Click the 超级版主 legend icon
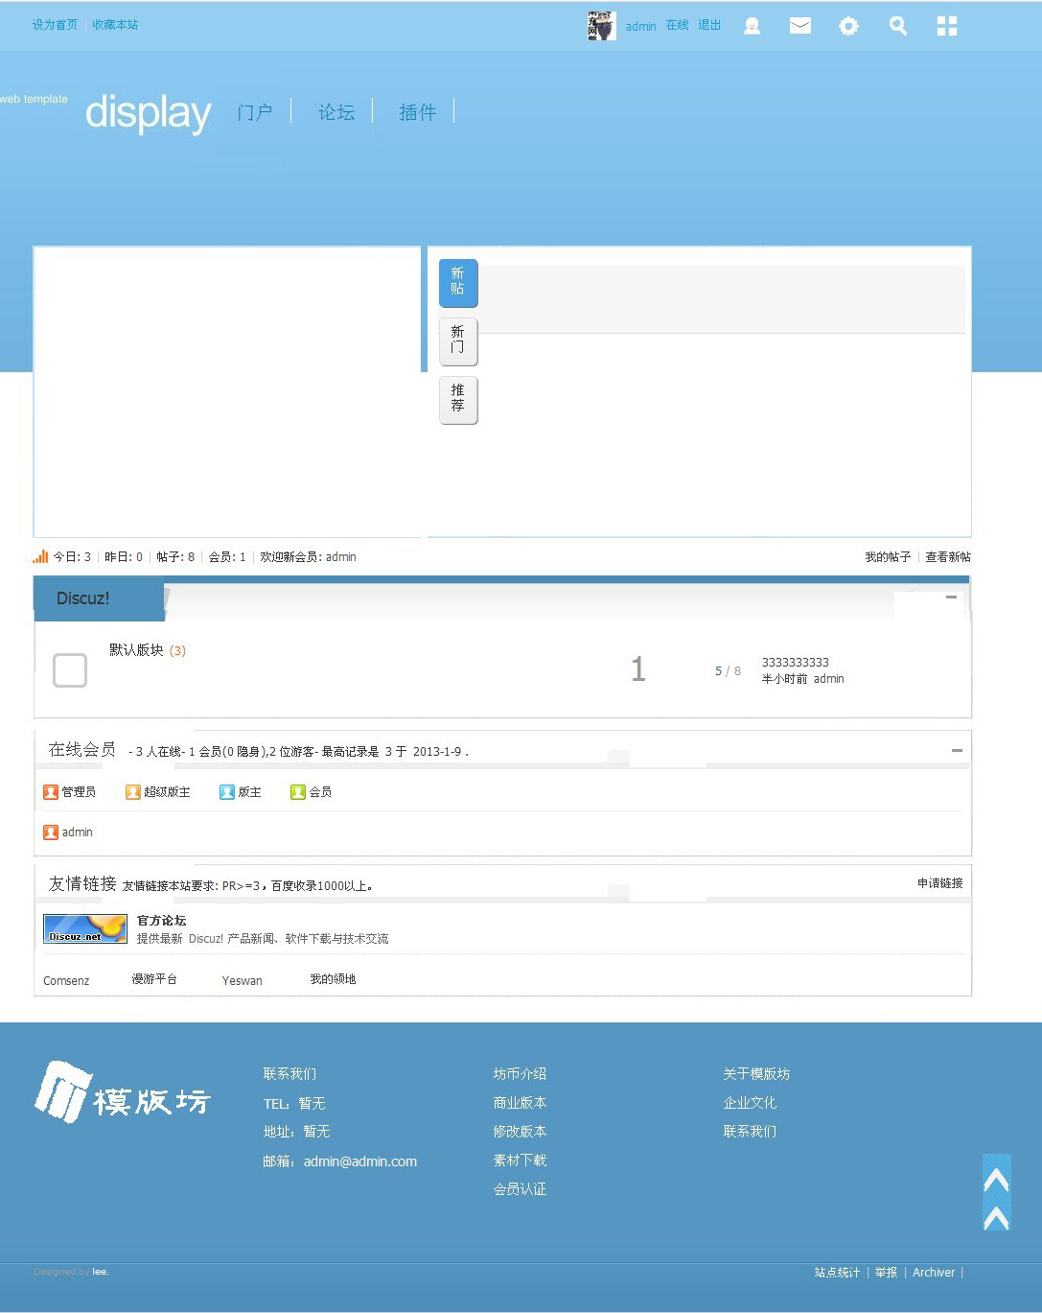Screen dimensions: 1042x1313 click(x=133, y=792)
